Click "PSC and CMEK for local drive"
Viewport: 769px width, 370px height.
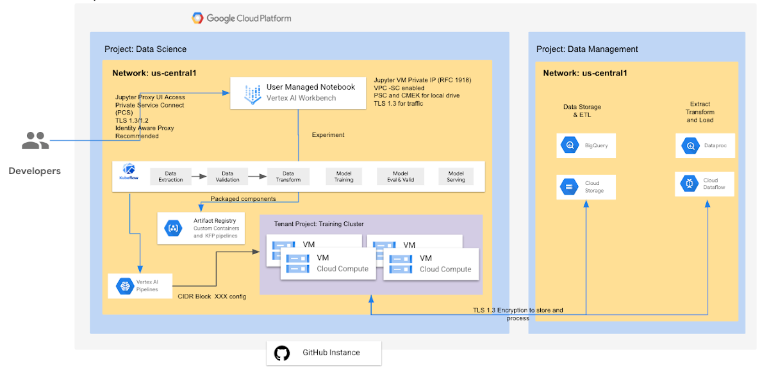(417, 95)
